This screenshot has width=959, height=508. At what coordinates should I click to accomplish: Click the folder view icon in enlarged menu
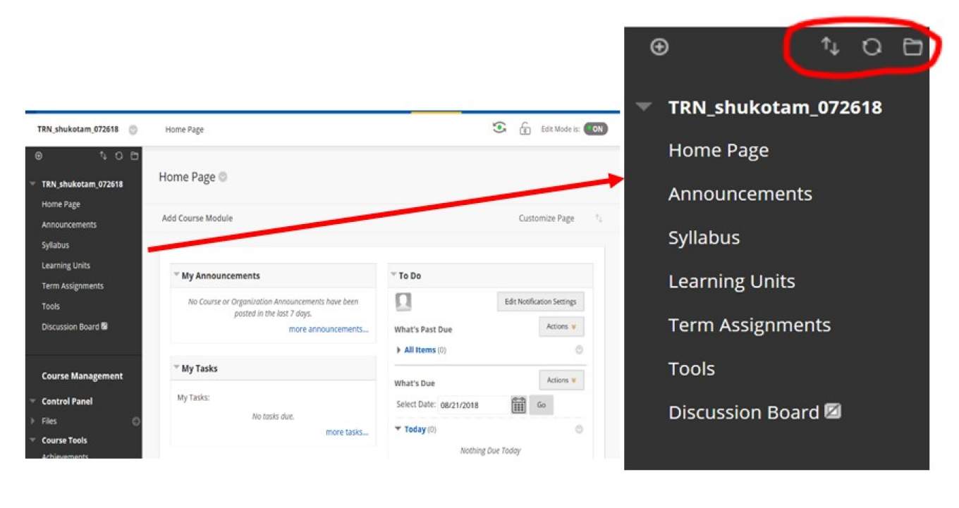[x=912, y=47]
